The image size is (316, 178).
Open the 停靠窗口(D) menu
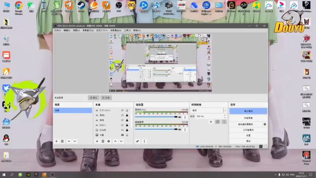coord(88,30)
